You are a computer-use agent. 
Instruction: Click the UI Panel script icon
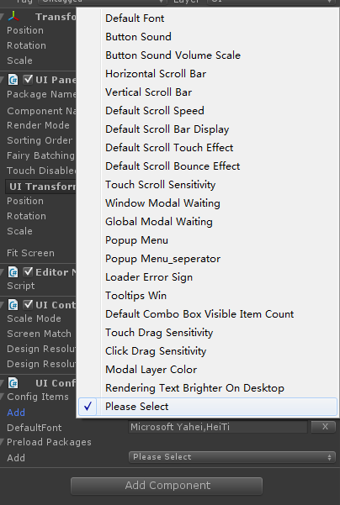[x=13, y=80]
